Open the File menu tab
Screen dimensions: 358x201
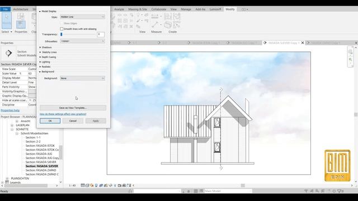pyautogui.click(x=5, y=9)
